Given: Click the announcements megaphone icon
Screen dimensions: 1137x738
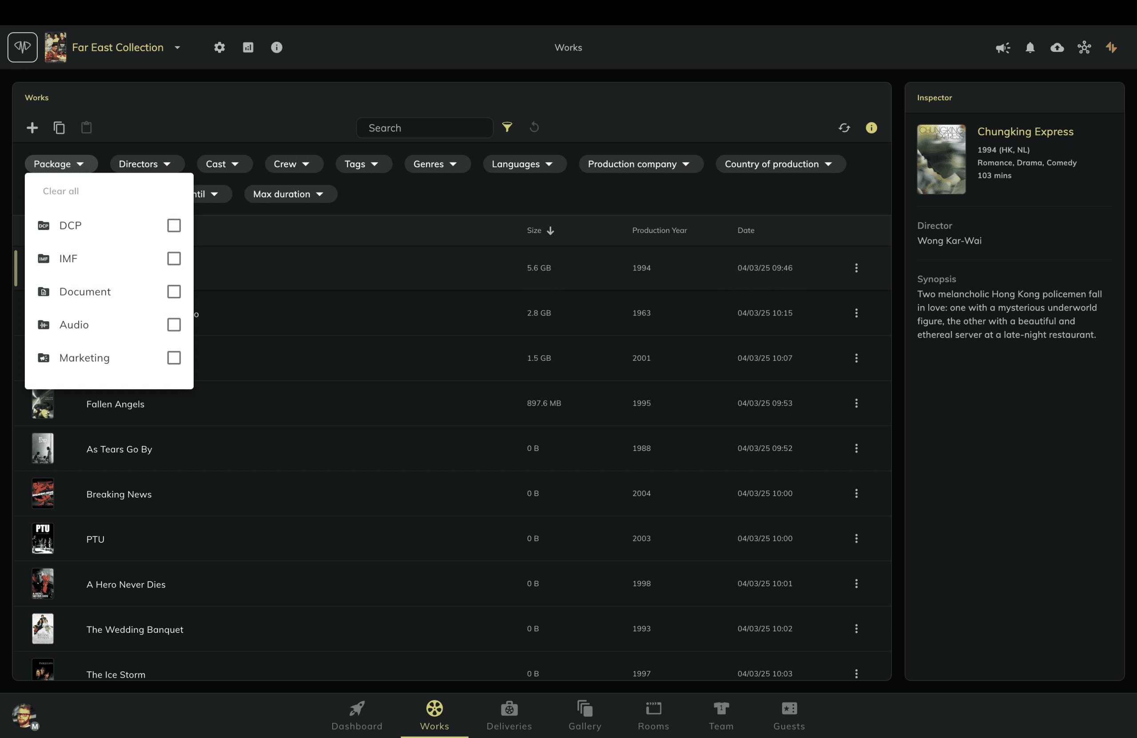Looking at the screenshot, I should [1002, 47].
